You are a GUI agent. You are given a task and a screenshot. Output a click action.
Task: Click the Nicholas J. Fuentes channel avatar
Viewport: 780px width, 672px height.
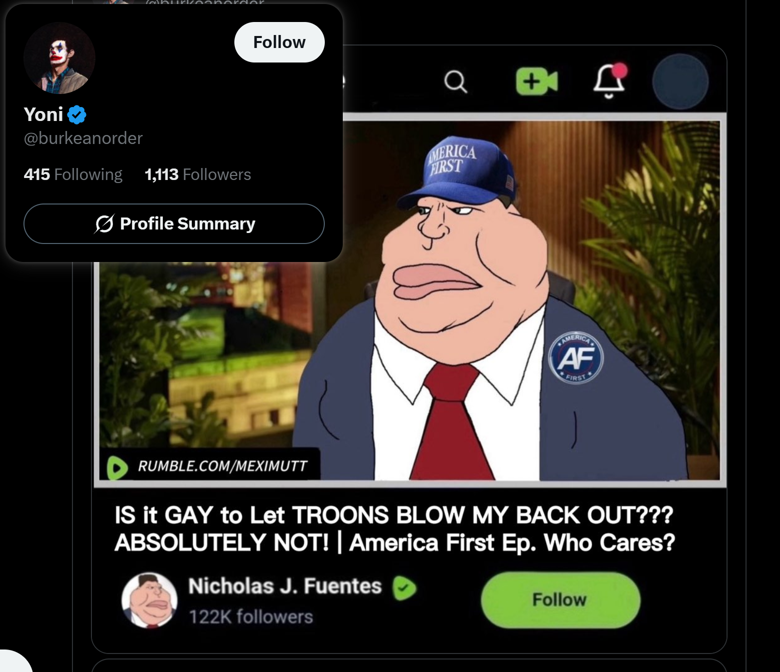click(149, 600)
